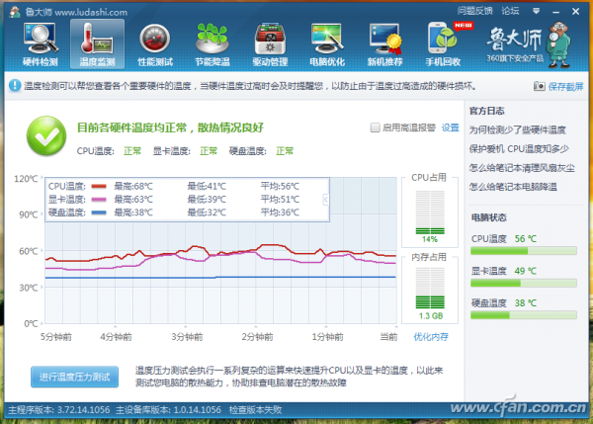Open 节能降温 clover icon
The width and height of the screenshot is (593, 424).
212,44
